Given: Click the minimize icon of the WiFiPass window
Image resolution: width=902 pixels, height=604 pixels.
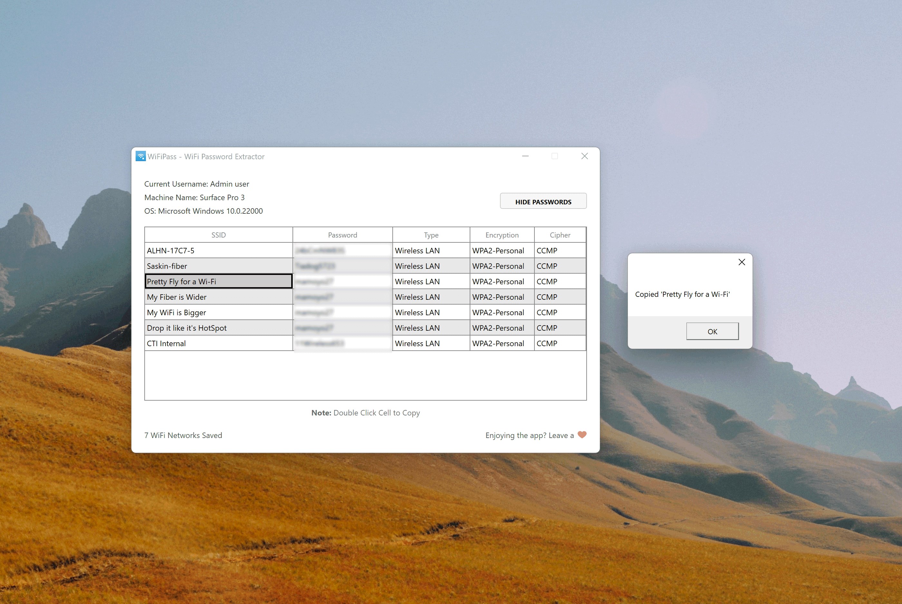Looking at the screenshot, I should click(x=525, y=156).
